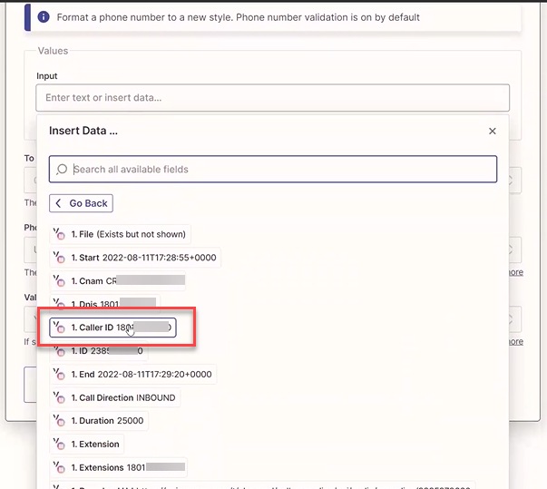Select the 1. Extensions 1801 field
Screen dimensions: 547x489
(119, 467)
